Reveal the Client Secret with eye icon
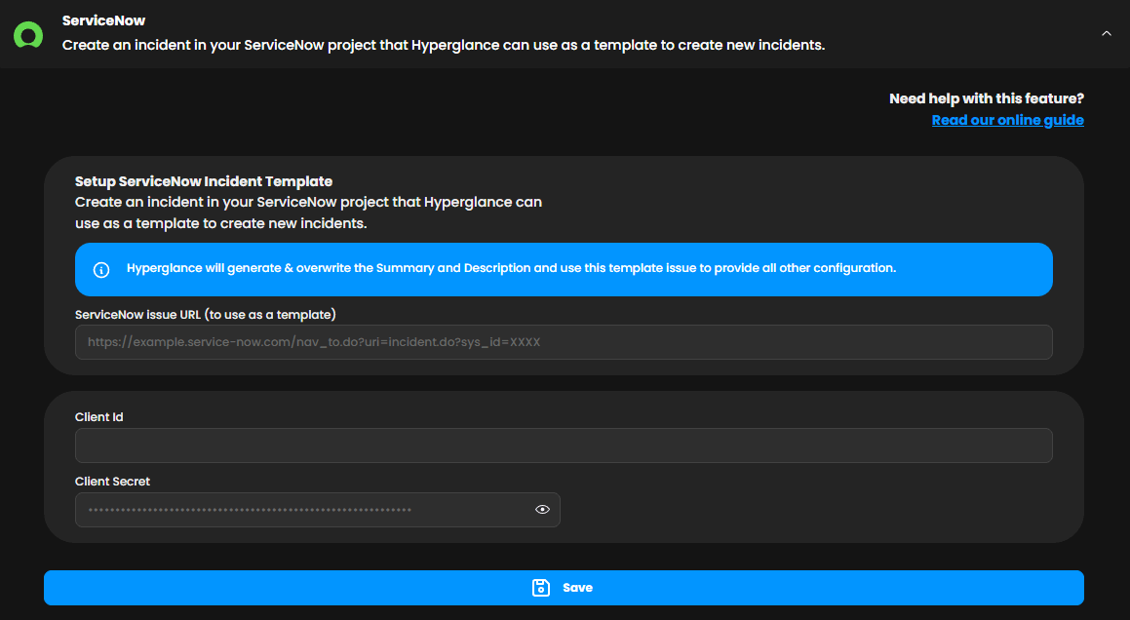Viewport: 1130px width, 620px height. tap(543, 510)
